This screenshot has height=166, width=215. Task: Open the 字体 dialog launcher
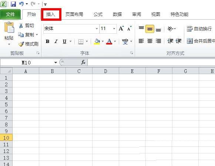131,53
